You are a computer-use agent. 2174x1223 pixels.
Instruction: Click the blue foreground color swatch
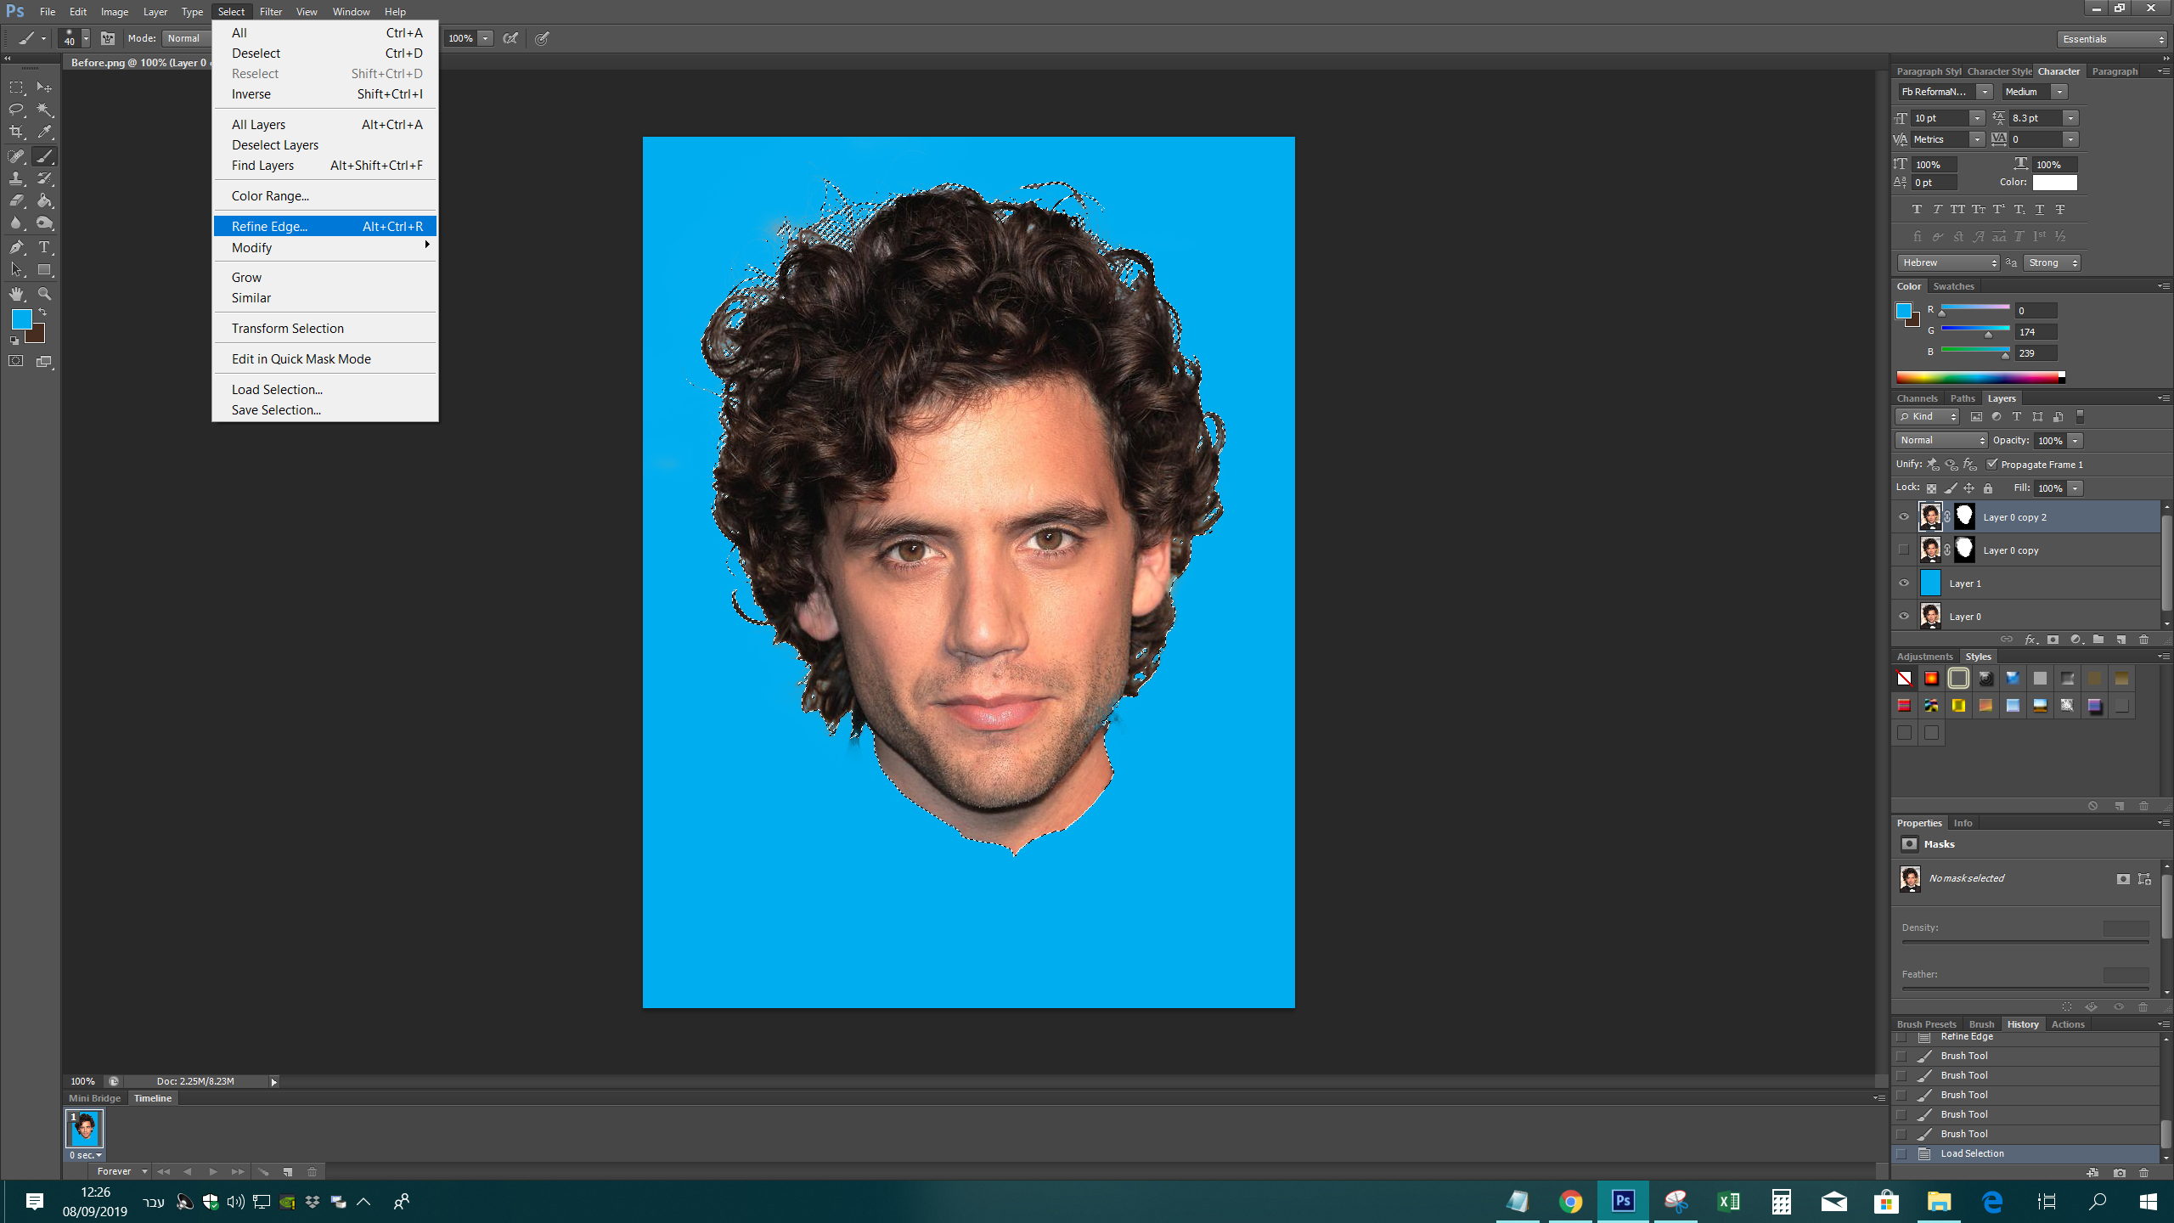pos(21,319)
